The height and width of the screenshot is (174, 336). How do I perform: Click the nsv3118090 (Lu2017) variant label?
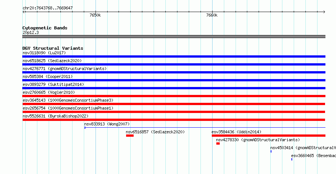(44, 53)
